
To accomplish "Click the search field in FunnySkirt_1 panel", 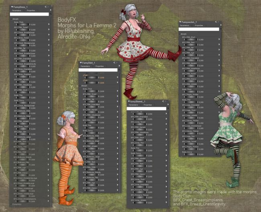I will [x=99, y=70].
